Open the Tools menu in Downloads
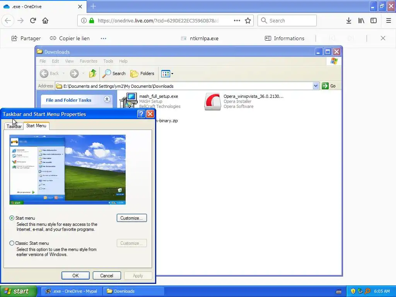The image size is (396, 297). [x=108, y=61]
